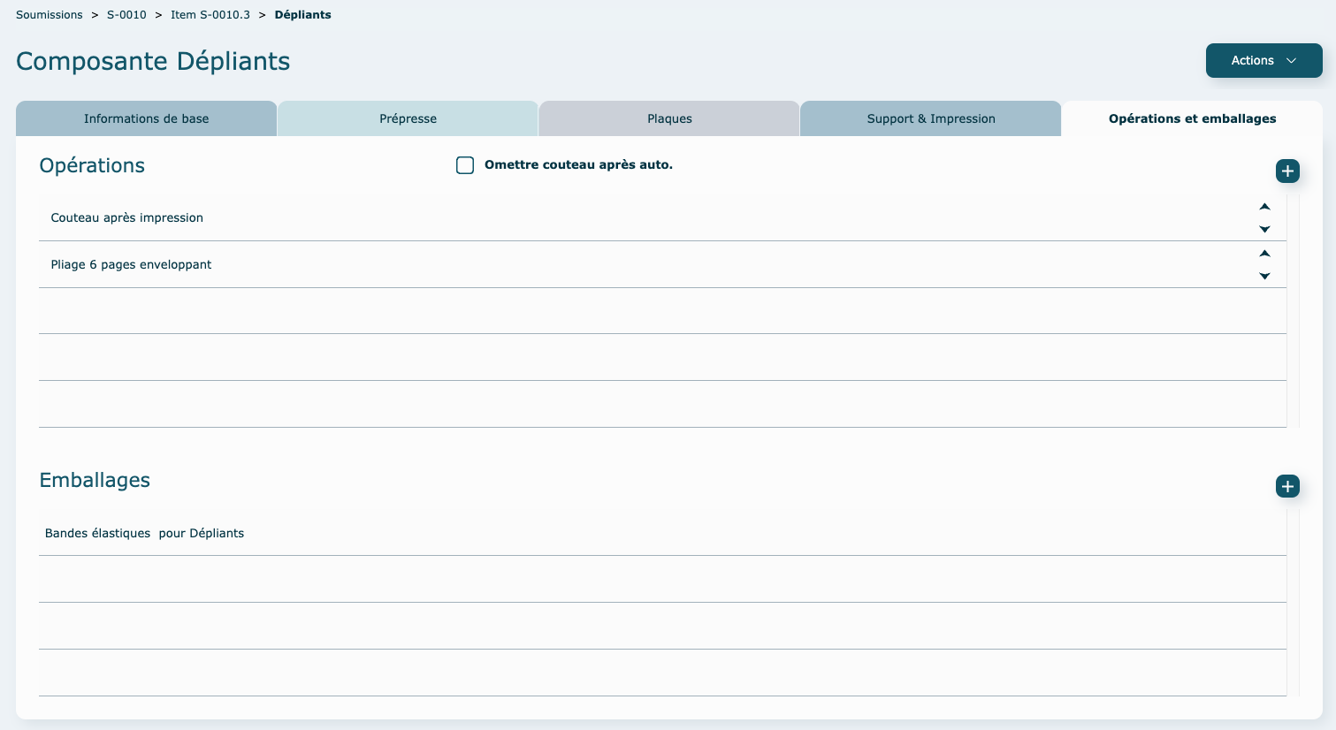Move Couteau après impression up
The width and height of the screenshot is (1336, 730).
(1264, 207)
